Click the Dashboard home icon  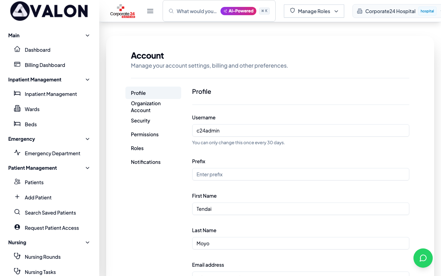click(x=17, y=49)
